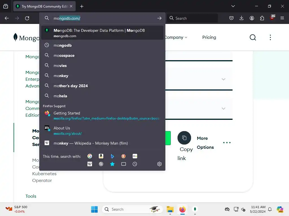
Task: Click the Go arrow in address bar
Action: (159, 18)
